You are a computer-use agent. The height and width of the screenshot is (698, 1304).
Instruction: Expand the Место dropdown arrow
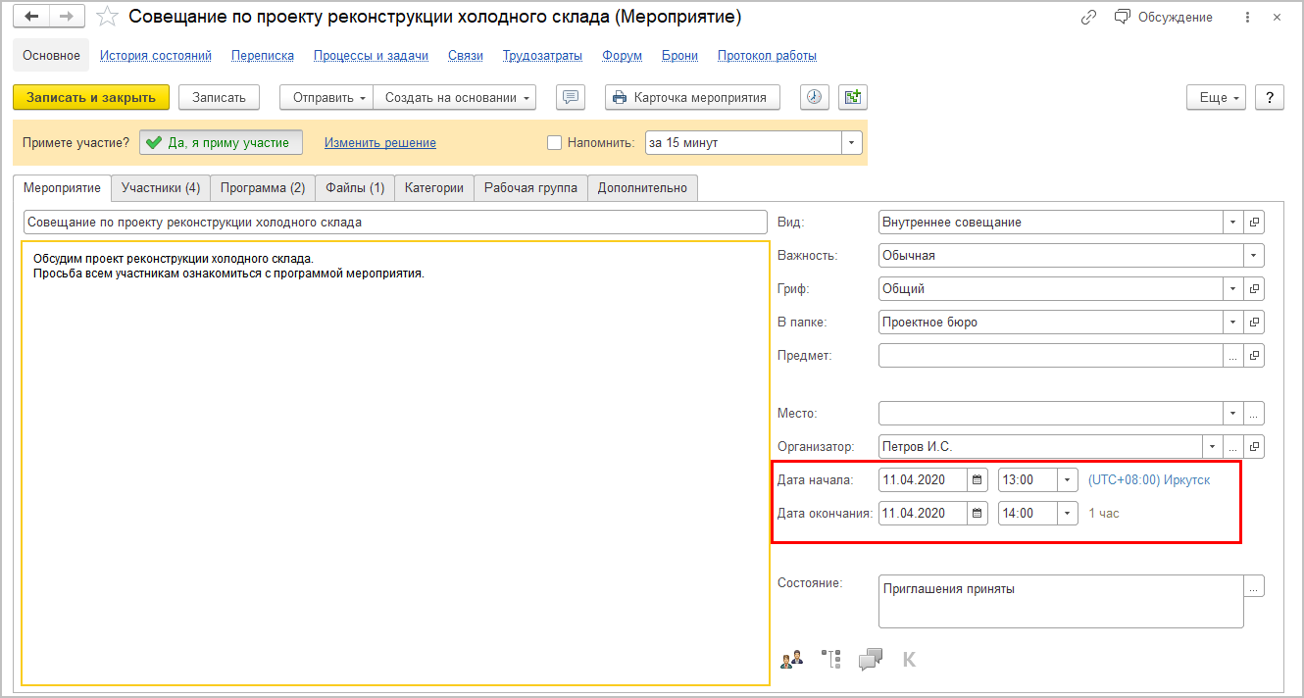[1233, 414]
